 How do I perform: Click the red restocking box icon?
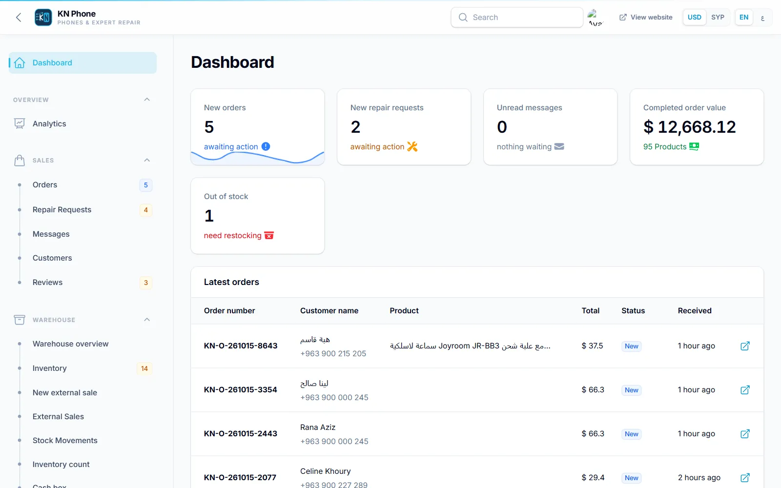[x=269, y=235]
